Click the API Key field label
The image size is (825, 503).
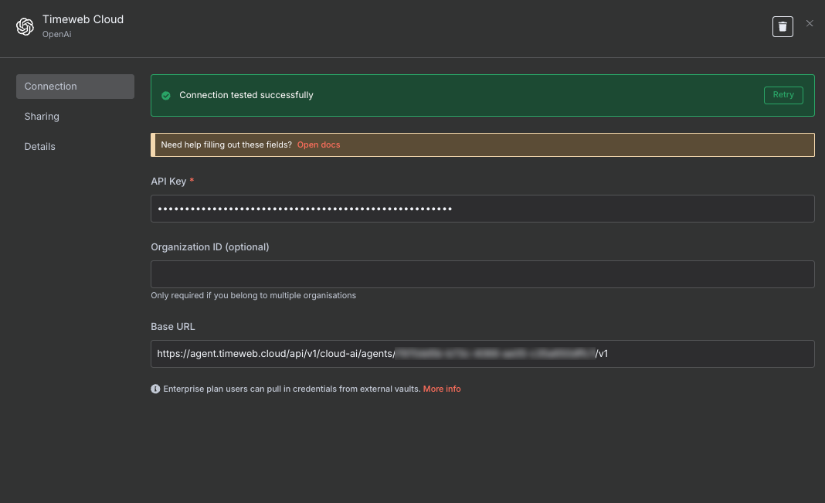coord(168,181)
